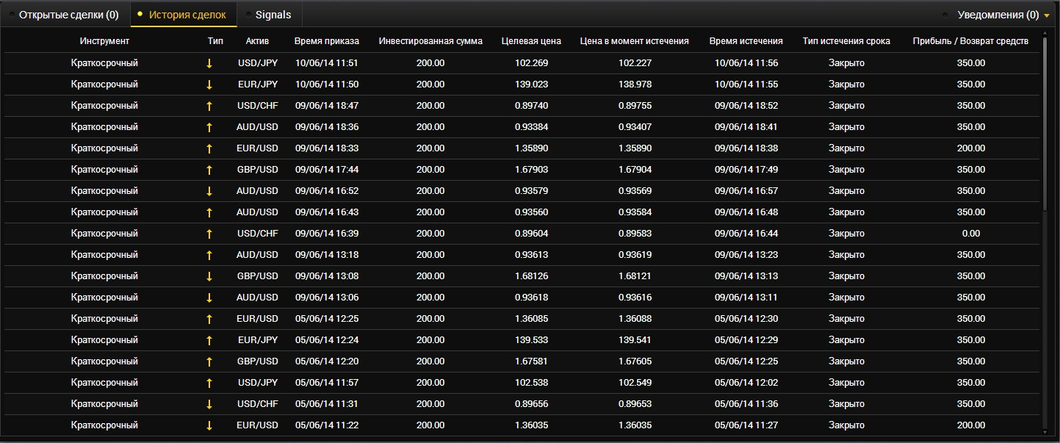Click the yellow dot beside История сделок
This screenshot has height=443, width=1060.
tap(140, 14)
